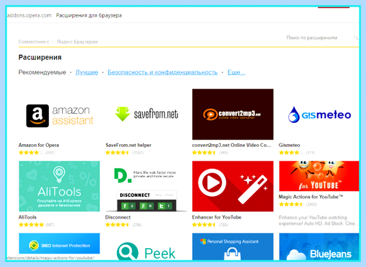Open the 360 Internet Protection banner
The image size is (366, 267).
point(59,243)
